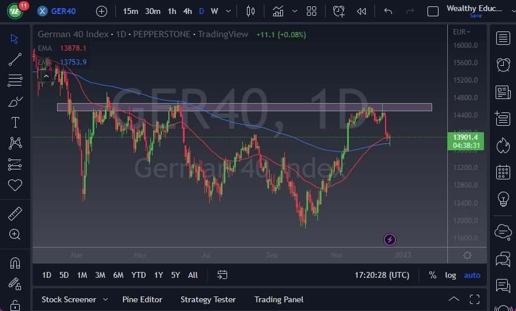516x311 pixels.
Task: Open the ideas lightbulb panel
Action: click(503, 199)
